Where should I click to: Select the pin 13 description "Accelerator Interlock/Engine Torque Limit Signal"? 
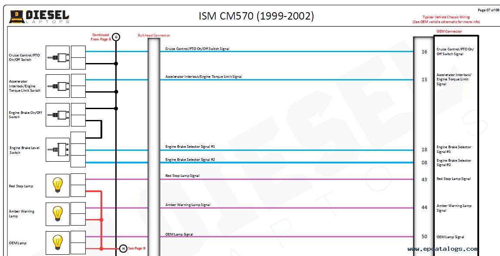click(x=454, y=79)
